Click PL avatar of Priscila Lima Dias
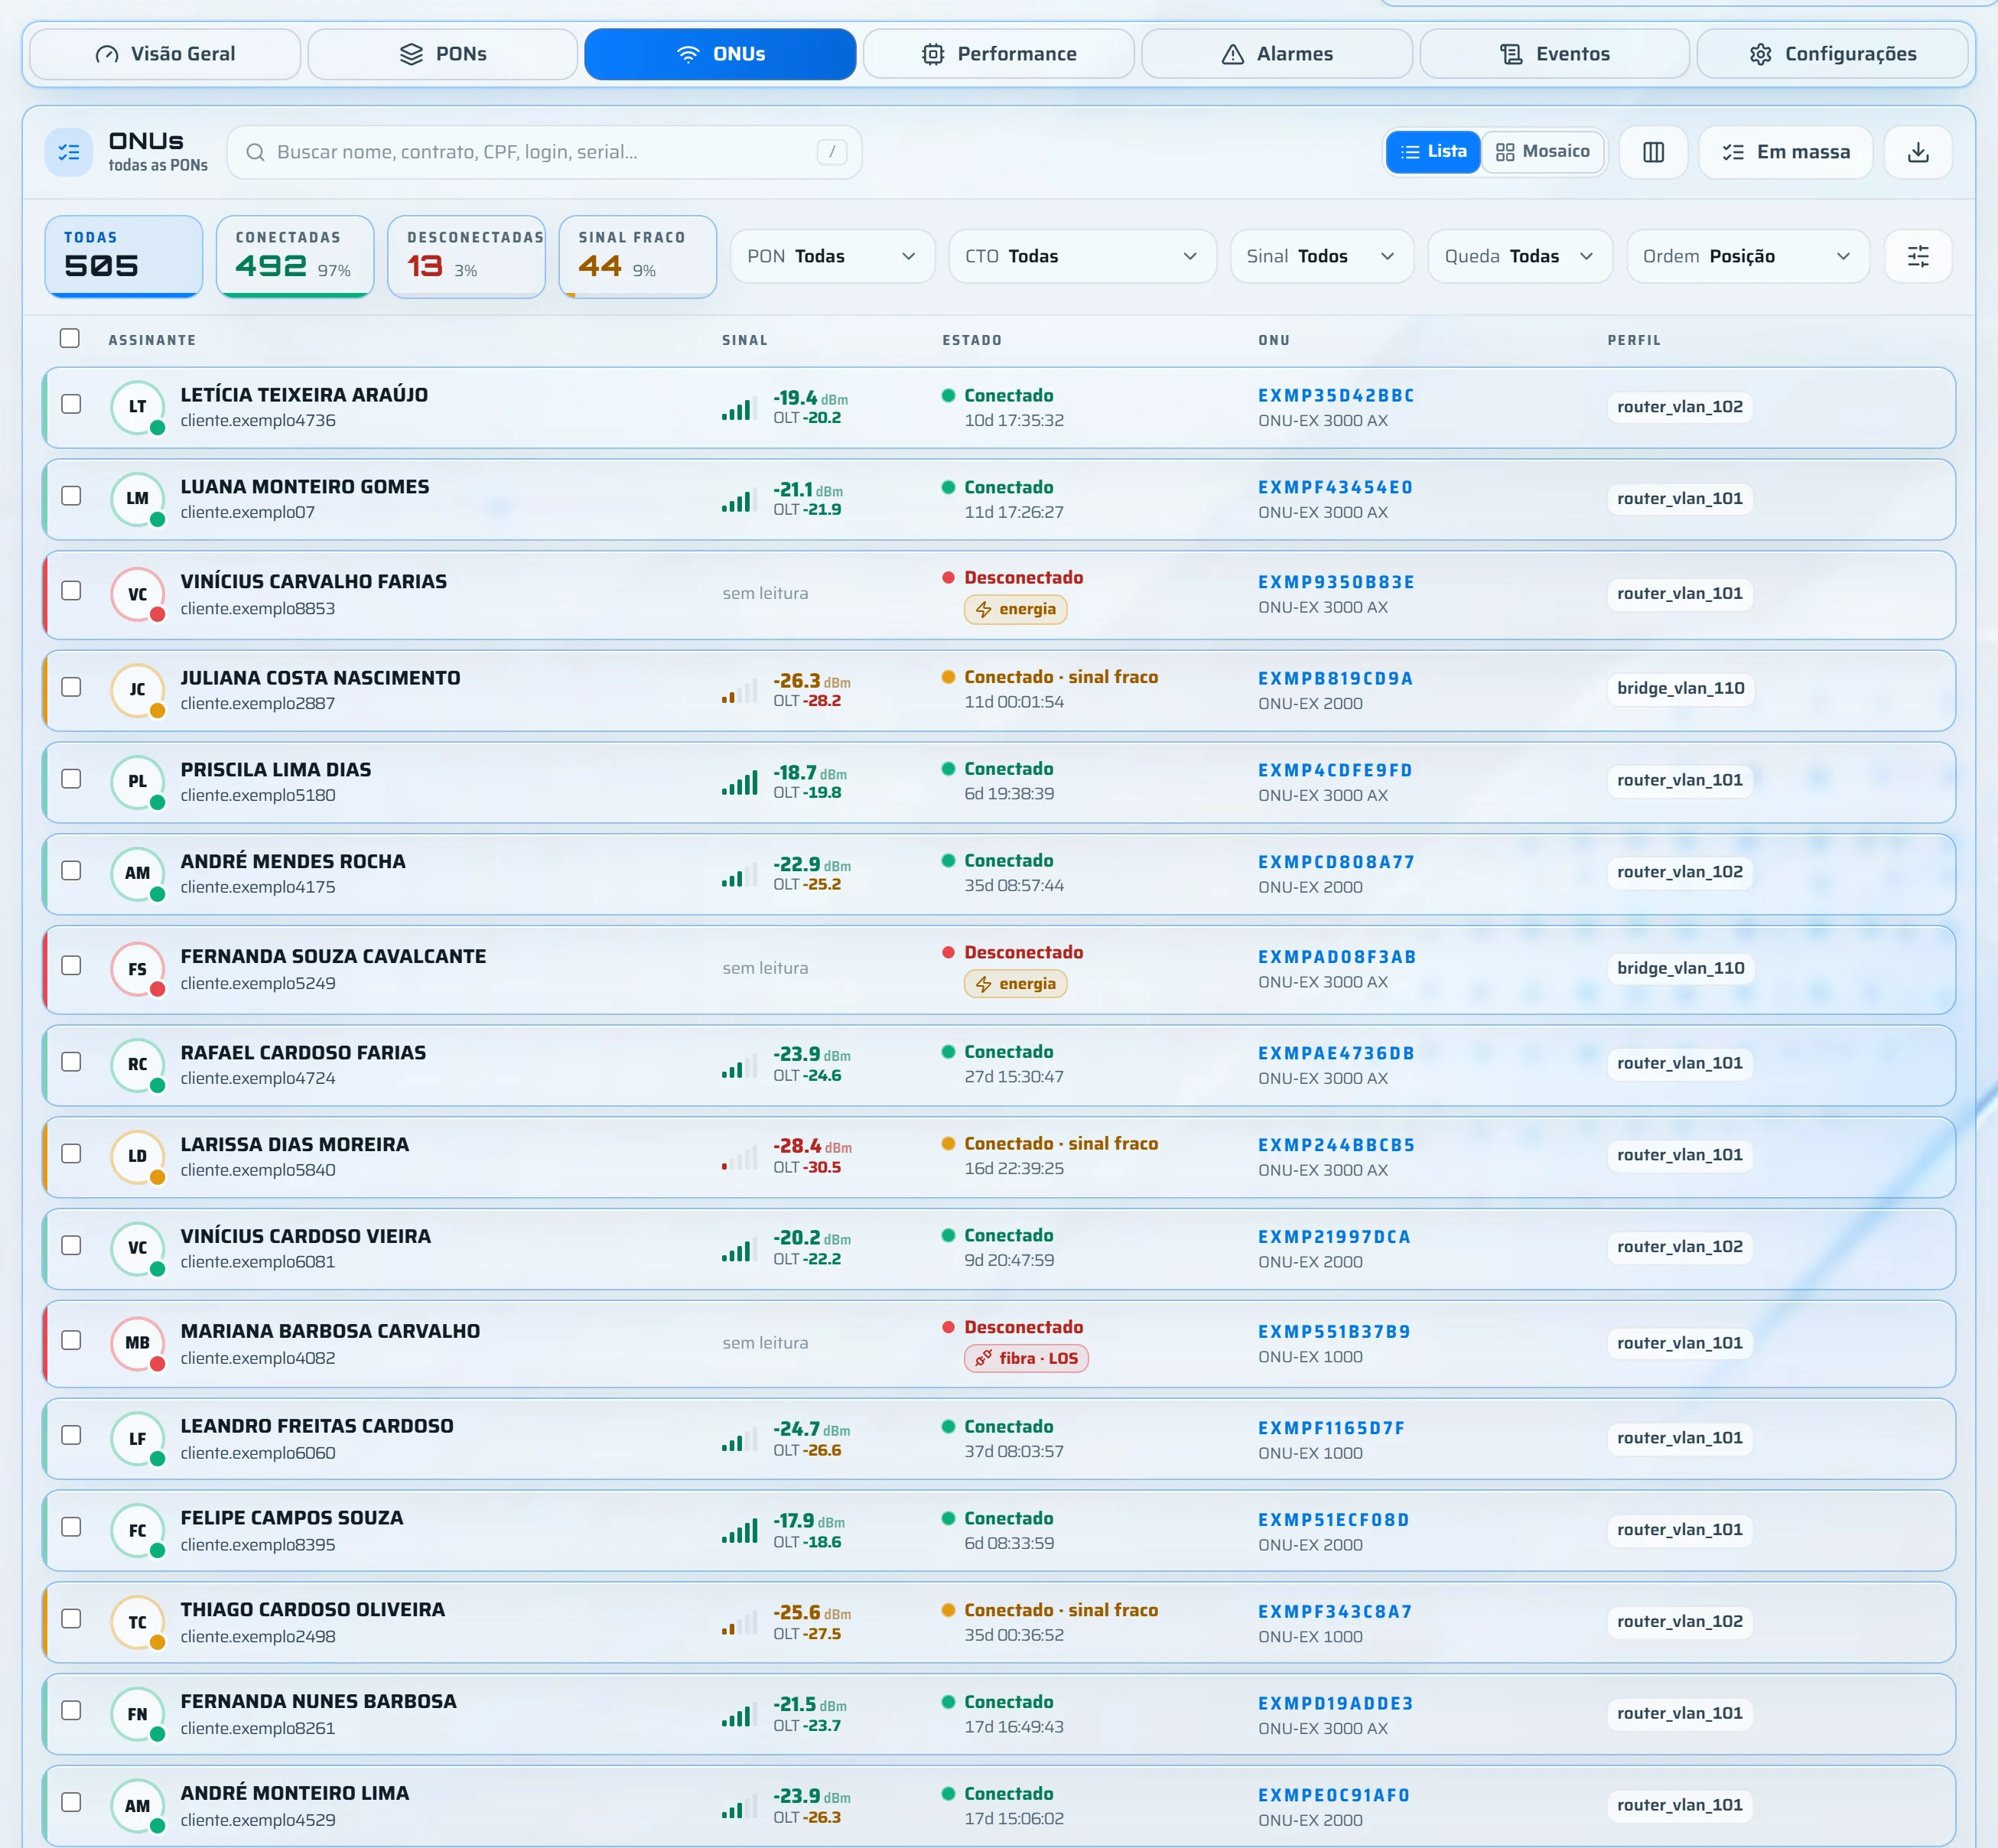 (138, 782)
